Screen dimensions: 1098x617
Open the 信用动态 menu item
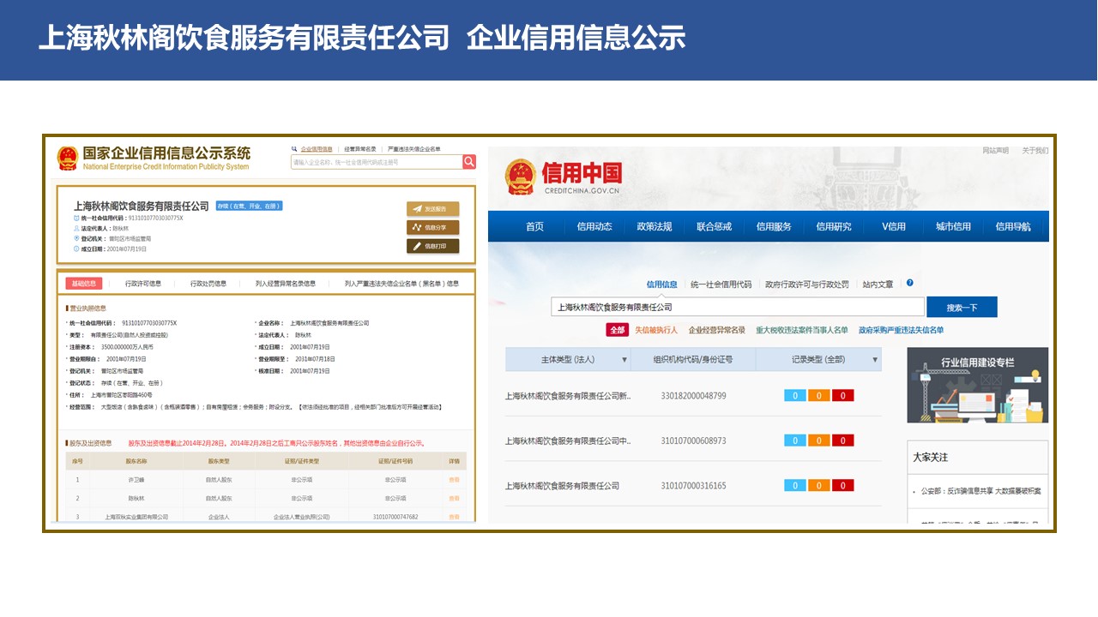coord(594,227)
